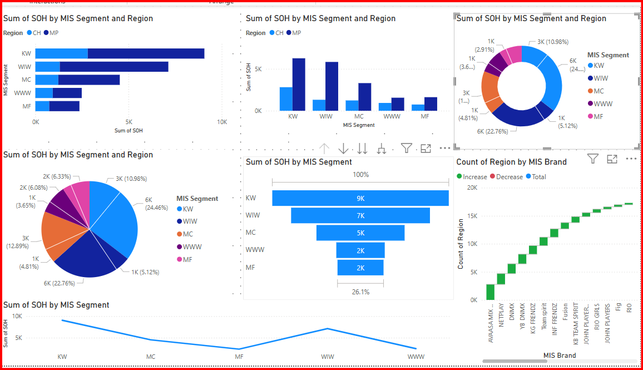Open filter icon above waterfall chart
The height and width of the screenshot is (370, 643).
pyautogui.click(x=593, y=159)
